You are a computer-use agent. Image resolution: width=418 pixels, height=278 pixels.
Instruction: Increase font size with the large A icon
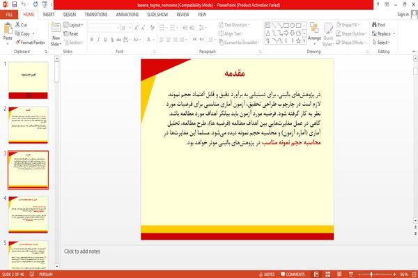click(137, 28)
